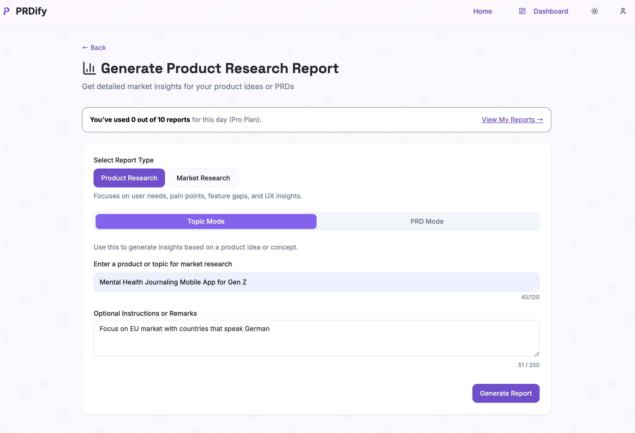Toggle the theme using the sun icon

click(x=595, y=11)
